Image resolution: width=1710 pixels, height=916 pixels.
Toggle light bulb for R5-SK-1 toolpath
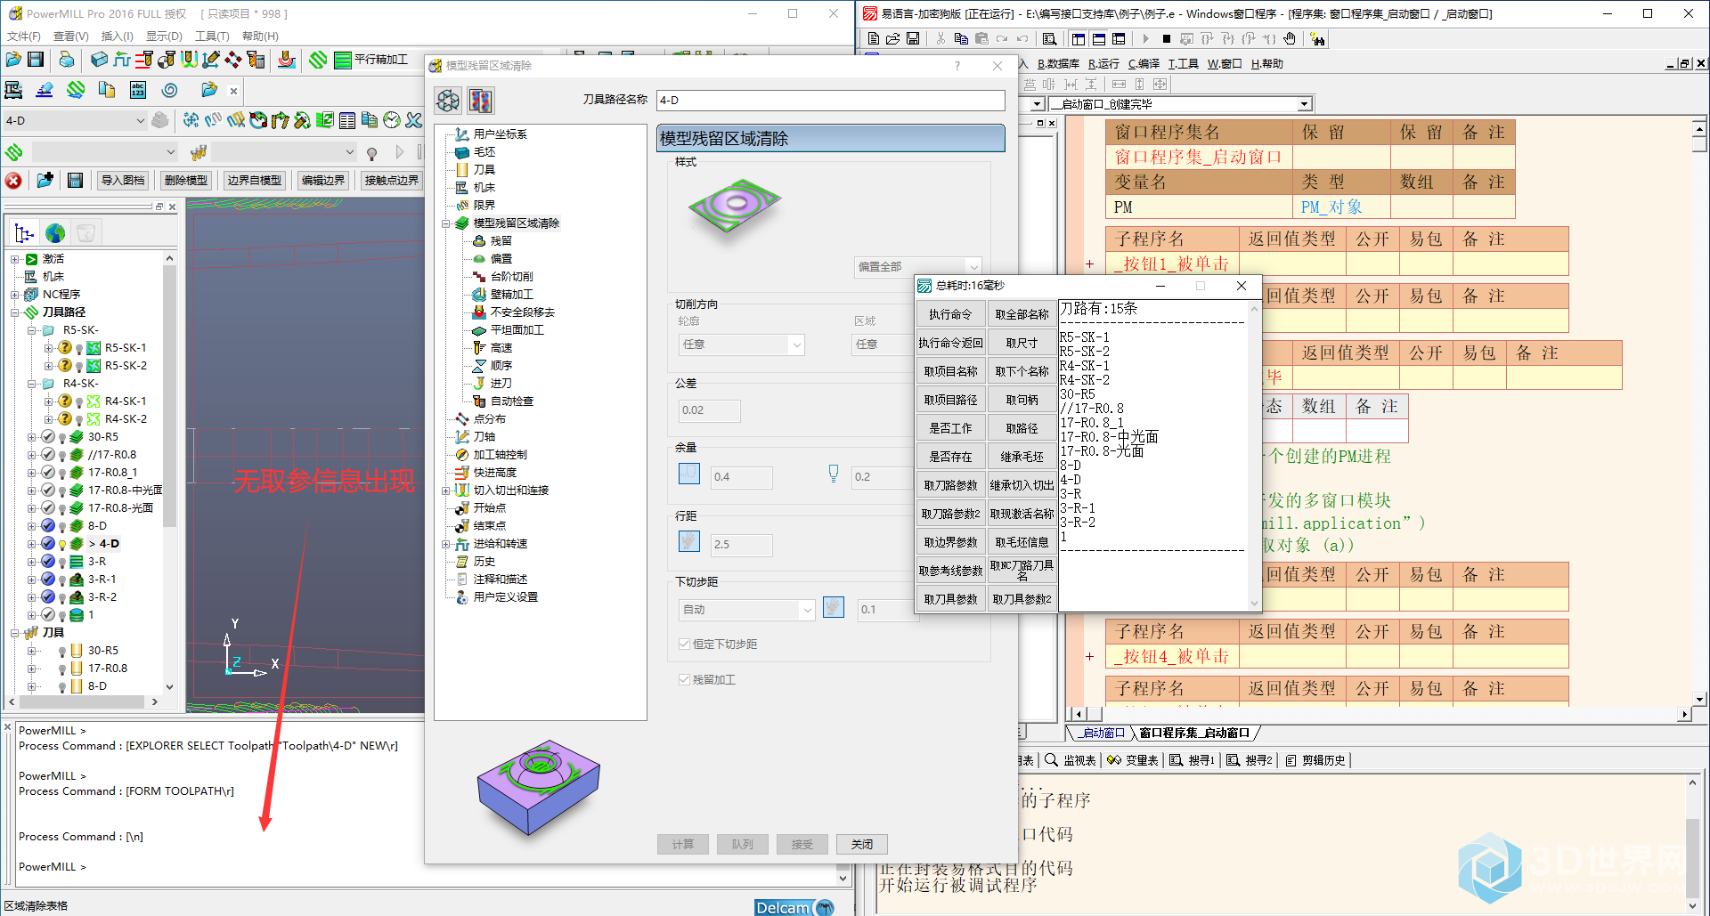pos(79,348)
